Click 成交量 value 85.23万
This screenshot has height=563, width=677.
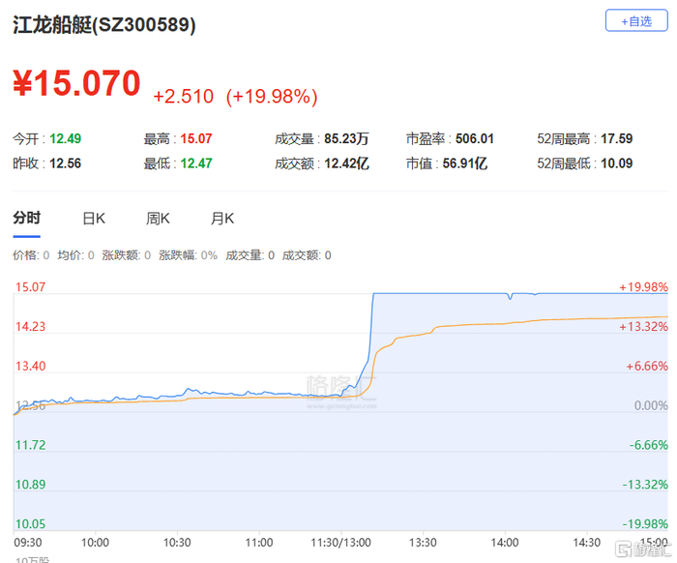click(346, 138)
